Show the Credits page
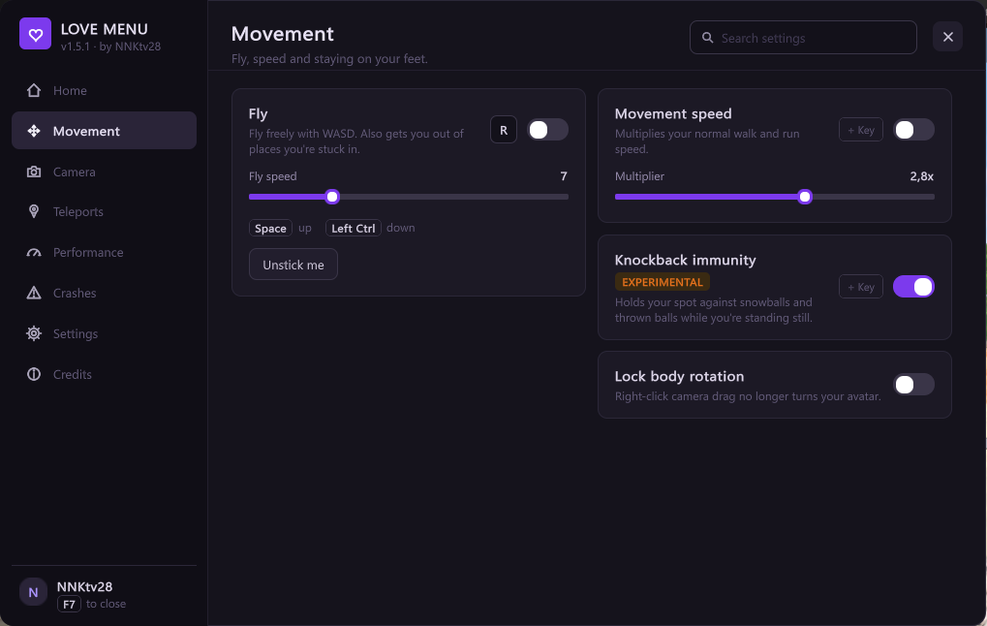 104,374
